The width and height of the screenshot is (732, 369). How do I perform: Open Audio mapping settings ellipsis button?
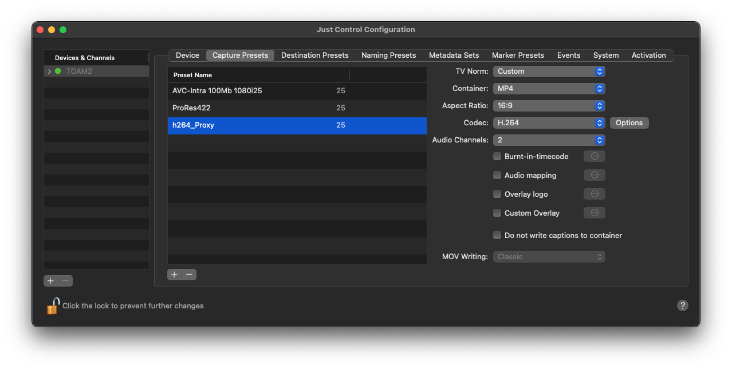595,175
